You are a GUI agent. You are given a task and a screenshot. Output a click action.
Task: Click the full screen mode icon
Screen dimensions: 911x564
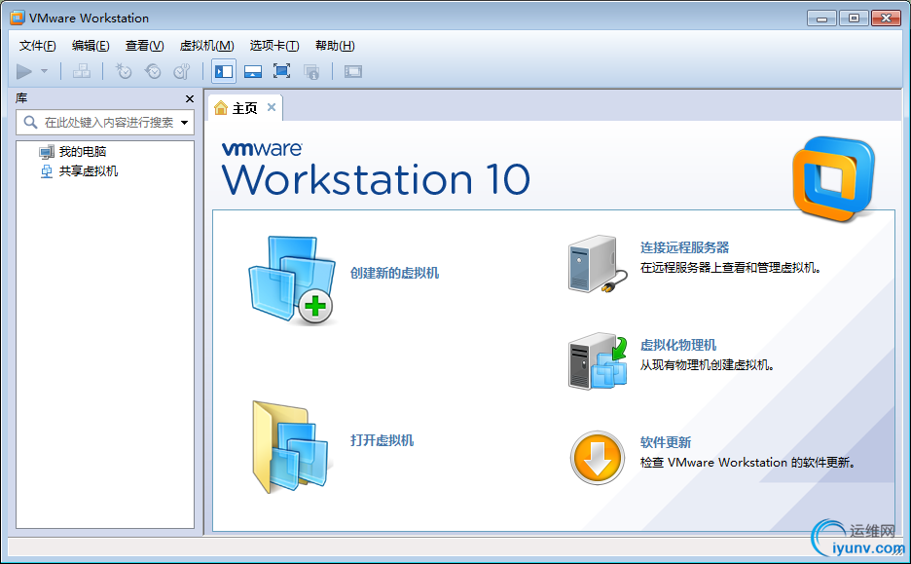coord(282,71)
